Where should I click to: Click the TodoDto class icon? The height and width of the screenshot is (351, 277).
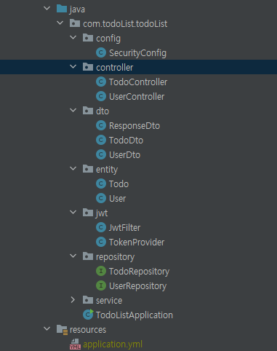click(101, 140)
